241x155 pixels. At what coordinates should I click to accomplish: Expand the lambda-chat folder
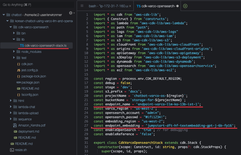pyautogui.click(x=11, y=107)
